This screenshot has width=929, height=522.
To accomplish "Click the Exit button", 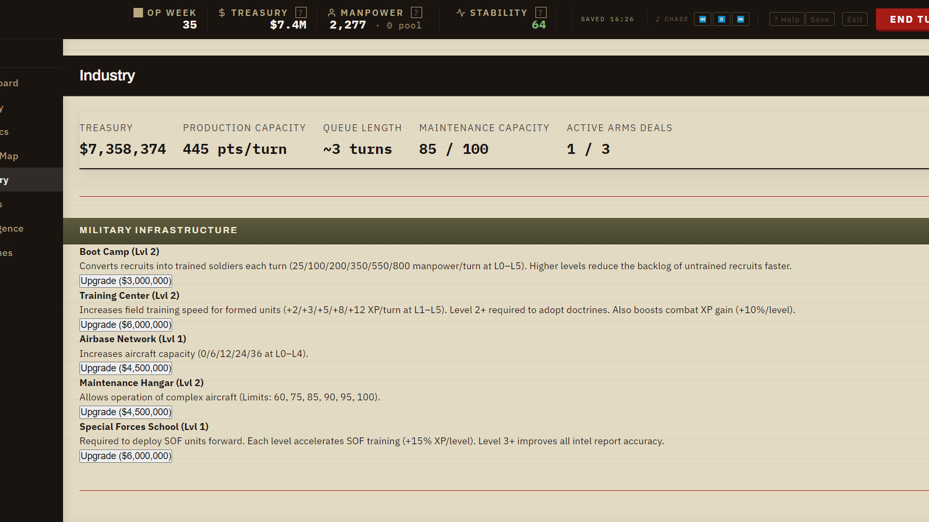I will 854,19.
